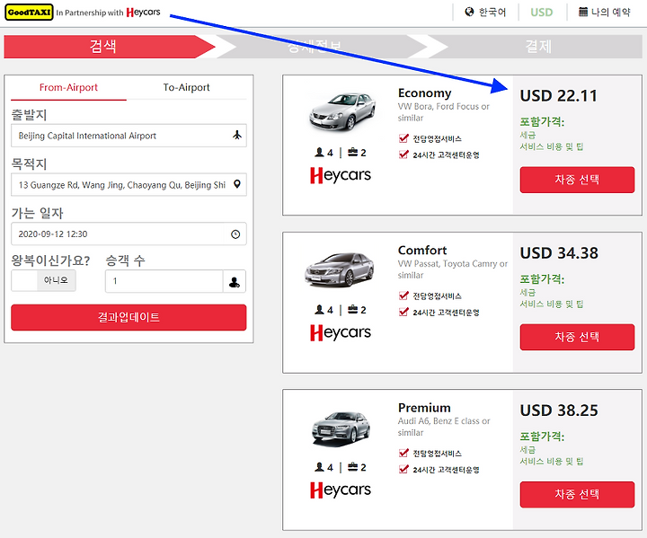This screenshot has height=538, width=647.
Task: Click the Premium heading
Action: (x=424, y=408)
